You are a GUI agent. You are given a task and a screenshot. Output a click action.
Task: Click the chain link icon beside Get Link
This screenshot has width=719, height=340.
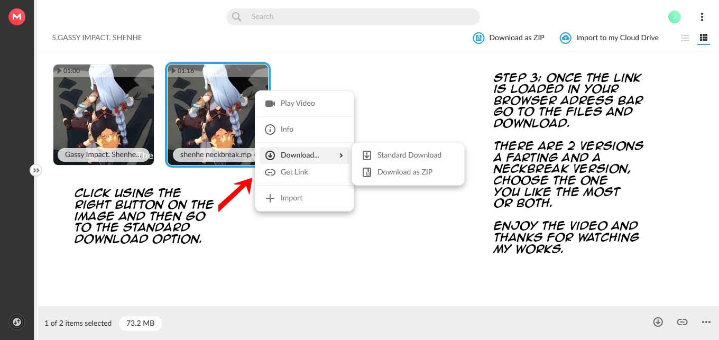click(x=270, y=172)
